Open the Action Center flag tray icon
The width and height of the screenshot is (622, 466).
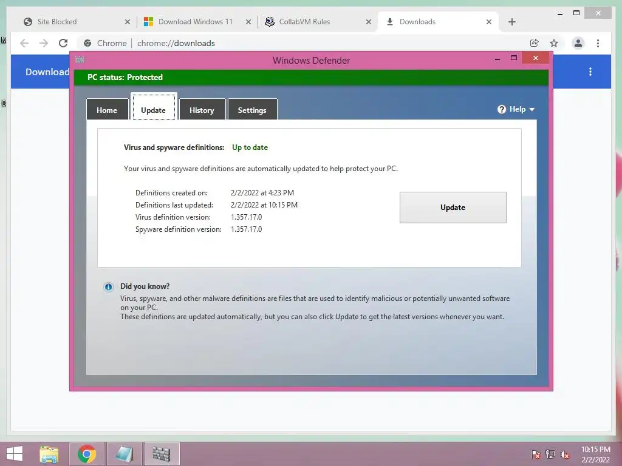click(x=536, y=454)
